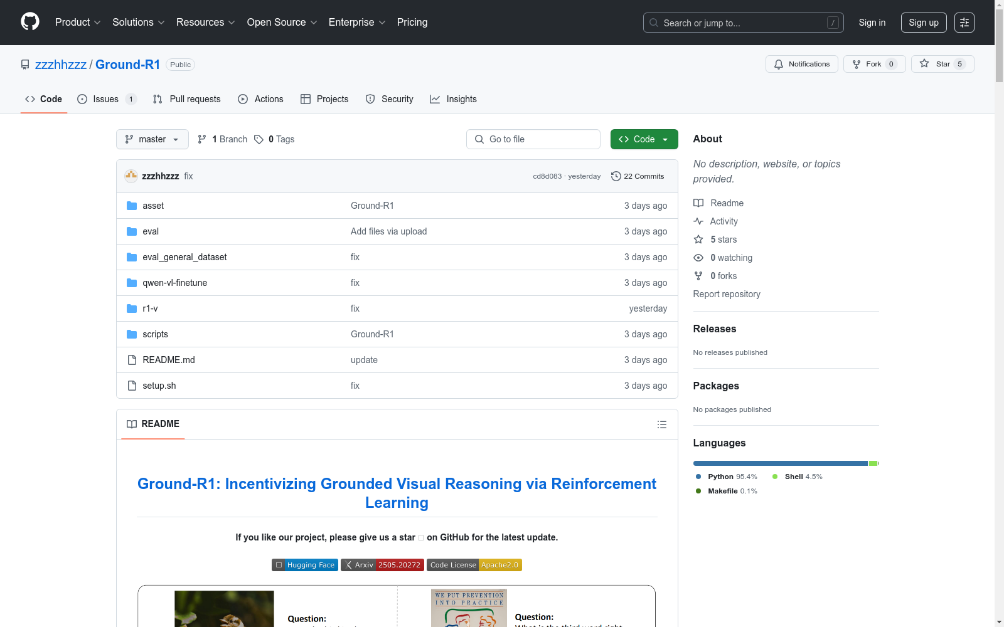Screen dimensions: 1004x627
Task: View the 22 Commits history
Action: [638, 176]
